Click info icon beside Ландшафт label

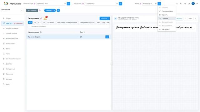[83, 4]
